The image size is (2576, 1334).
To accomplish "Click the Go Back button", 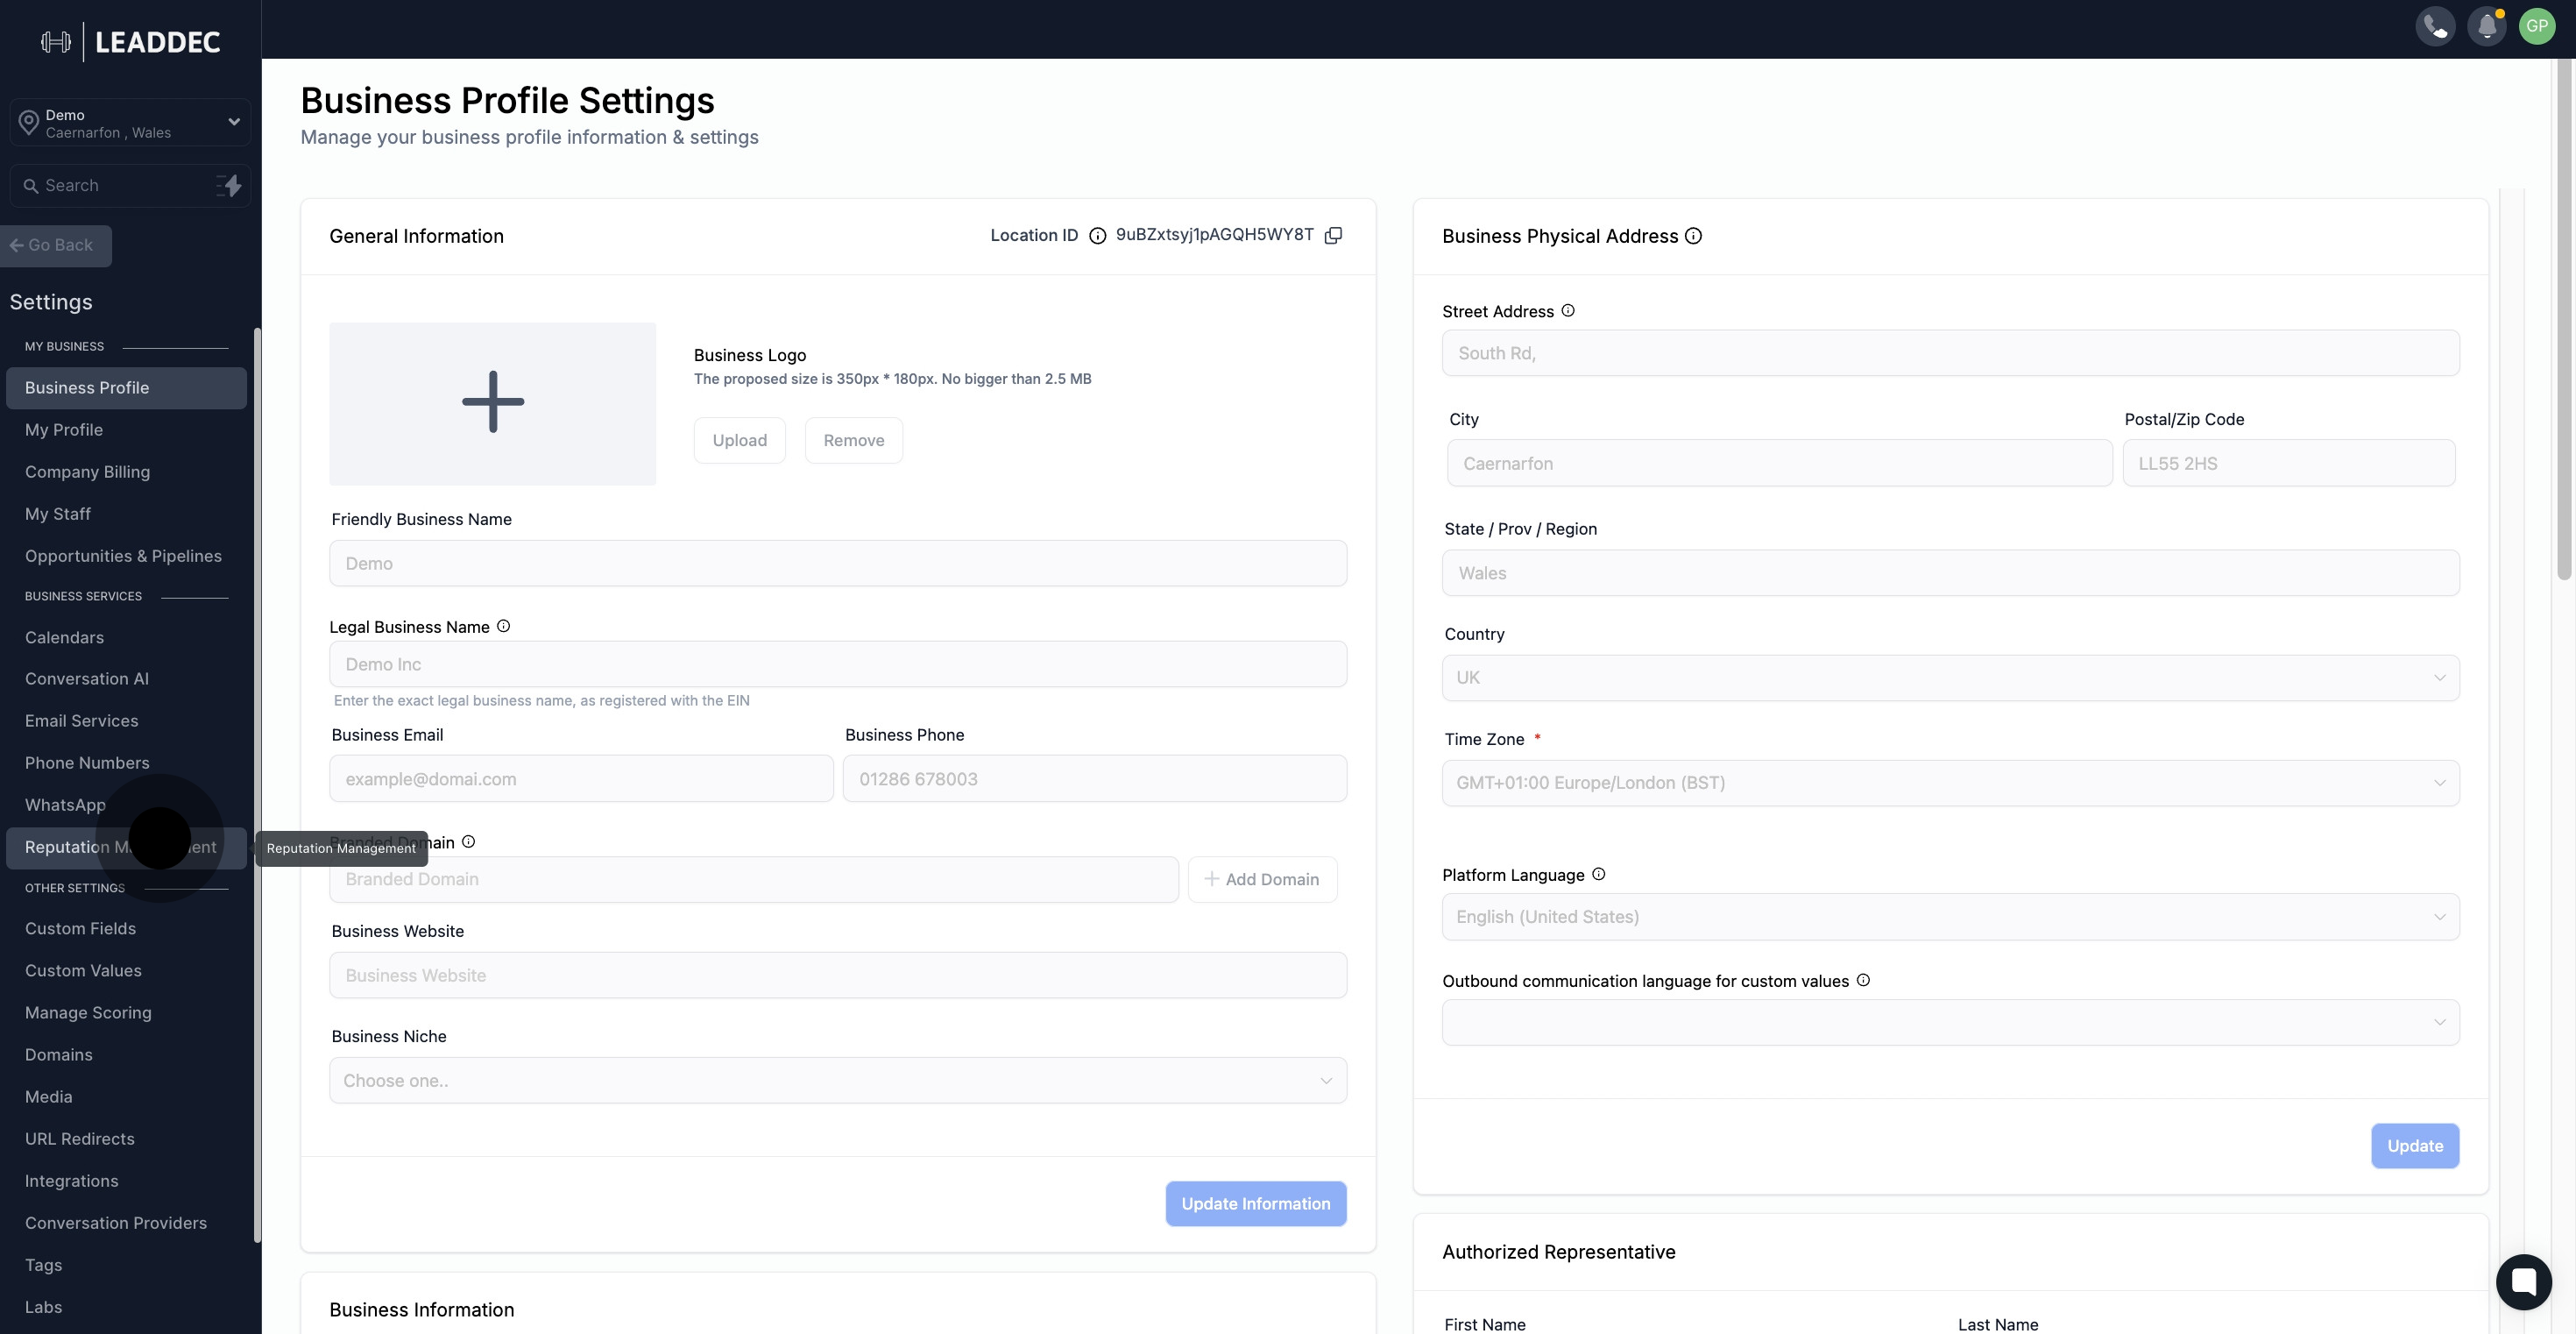I will tap(54, 246).
